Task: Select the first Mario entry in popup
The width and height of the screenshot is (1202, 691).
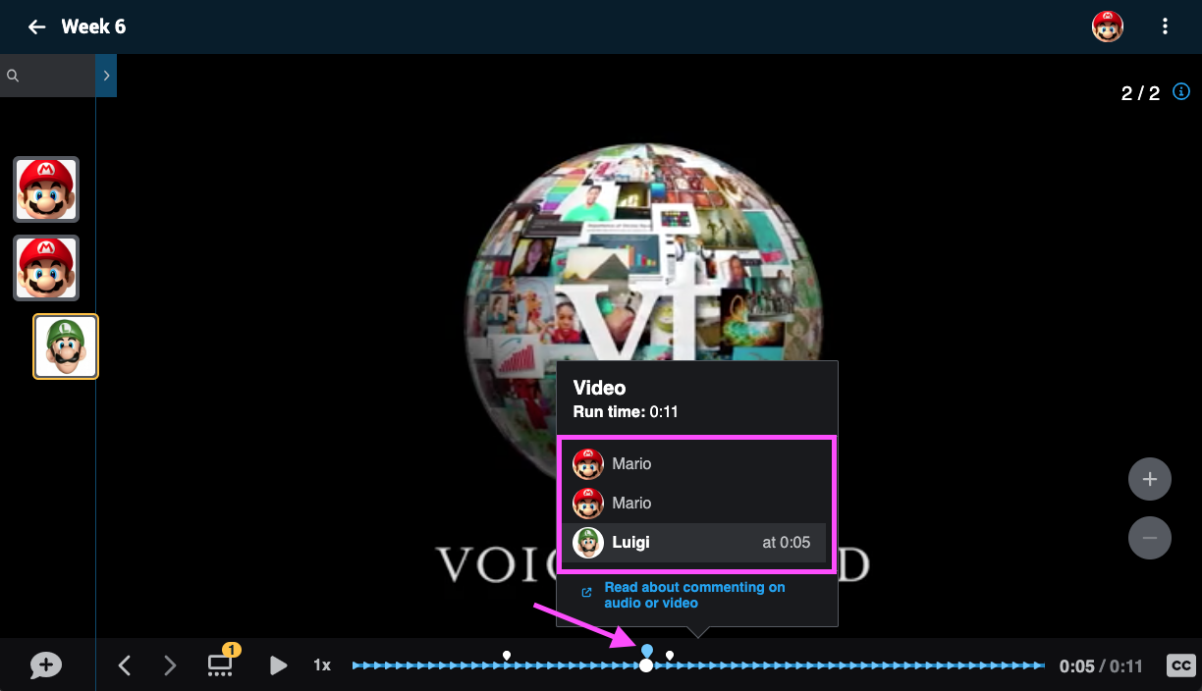Action: click(x=695, y=463)
